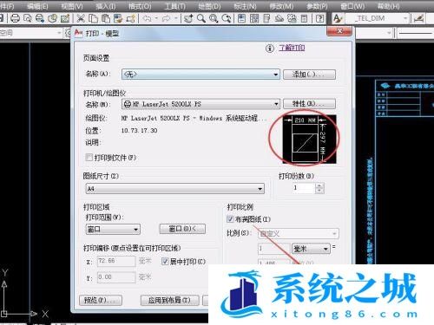
Task: Close the 打印 - 模型 dialog
Action: (x=339, y=31)
